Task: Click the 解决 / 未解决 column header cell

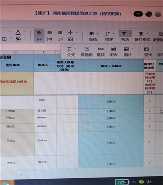Action: click(111, 66)
